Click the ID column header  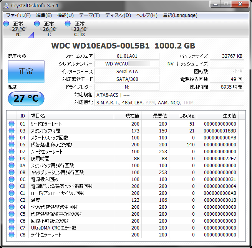pyautogui.click(x=23, y=116)
